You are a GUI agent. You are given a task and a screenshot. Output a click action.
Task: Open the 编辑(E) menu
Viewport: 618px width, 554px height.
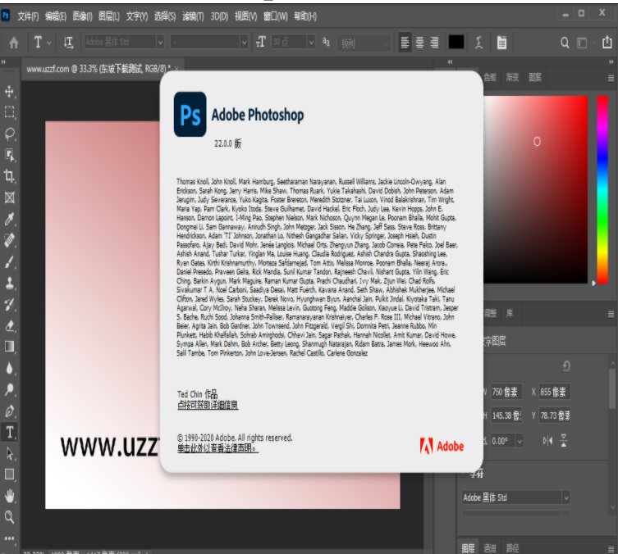click(56, 16)
